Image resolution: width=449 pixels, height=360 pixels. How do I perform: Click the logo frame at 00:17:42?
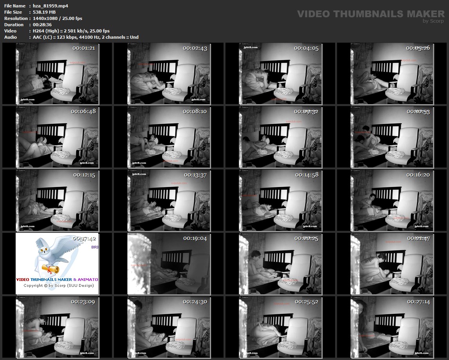pos(57,263)
